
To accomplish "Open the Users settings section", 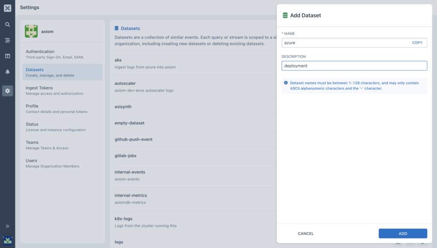I will pyautogui.click(x=62, y=163).
